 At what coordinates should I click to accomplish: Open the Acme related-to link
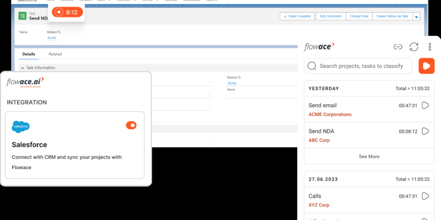[x=52, y=38]
